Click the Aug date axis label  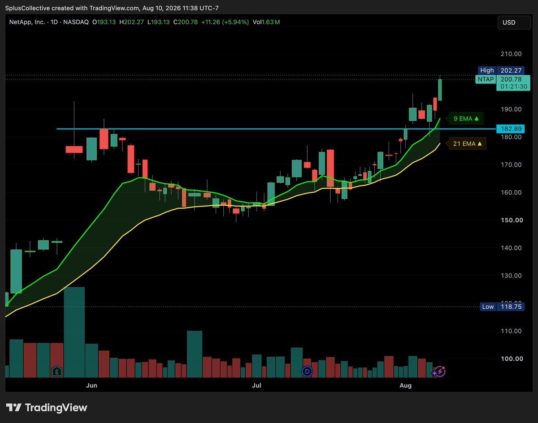pyautogui.click(x=405, y=385)
